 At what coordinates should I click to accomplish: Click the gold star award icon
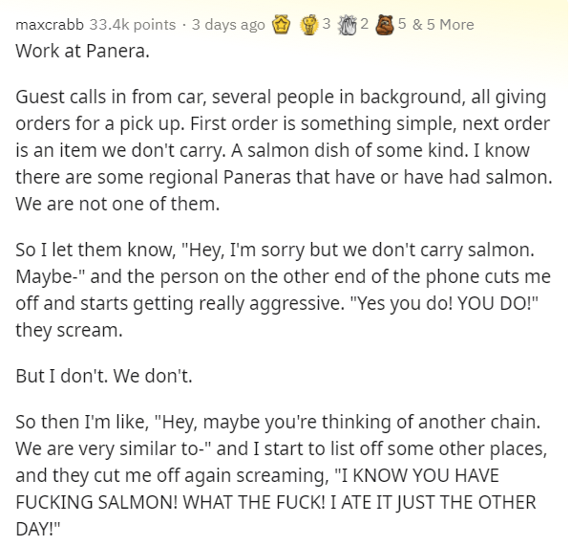pyautogui.click(x=282, y=25)
